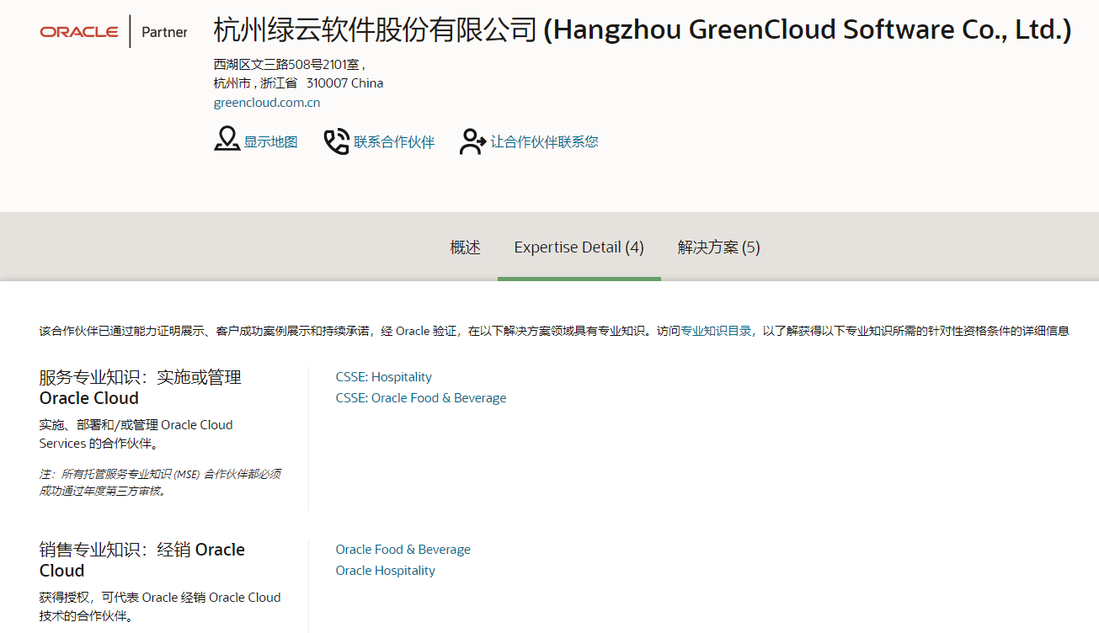The image size is (1099, 633).
Task: Click the person-with-arrow icon
Action: coord(472,141)
